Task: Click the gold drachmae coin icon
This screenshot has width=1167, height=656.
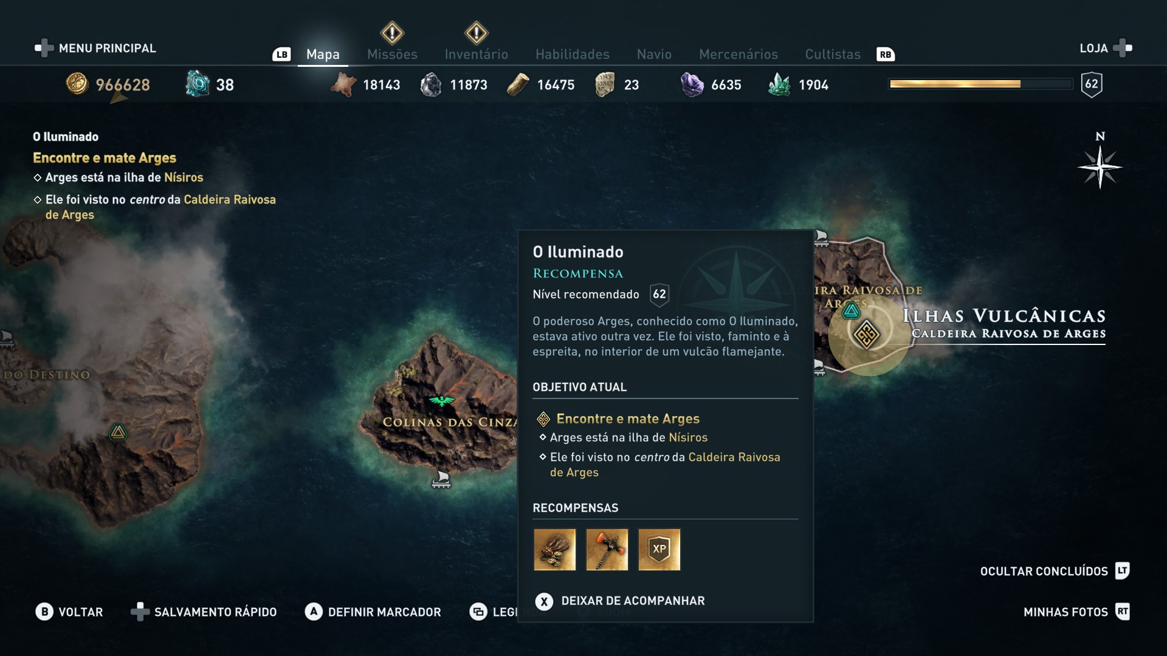Action: (x=77, y=84)
